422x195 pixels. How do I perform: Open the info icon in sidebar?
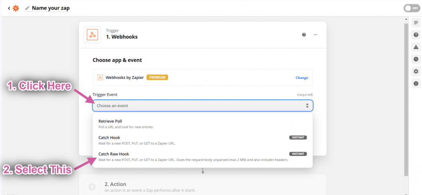click(x=416, y=84)
